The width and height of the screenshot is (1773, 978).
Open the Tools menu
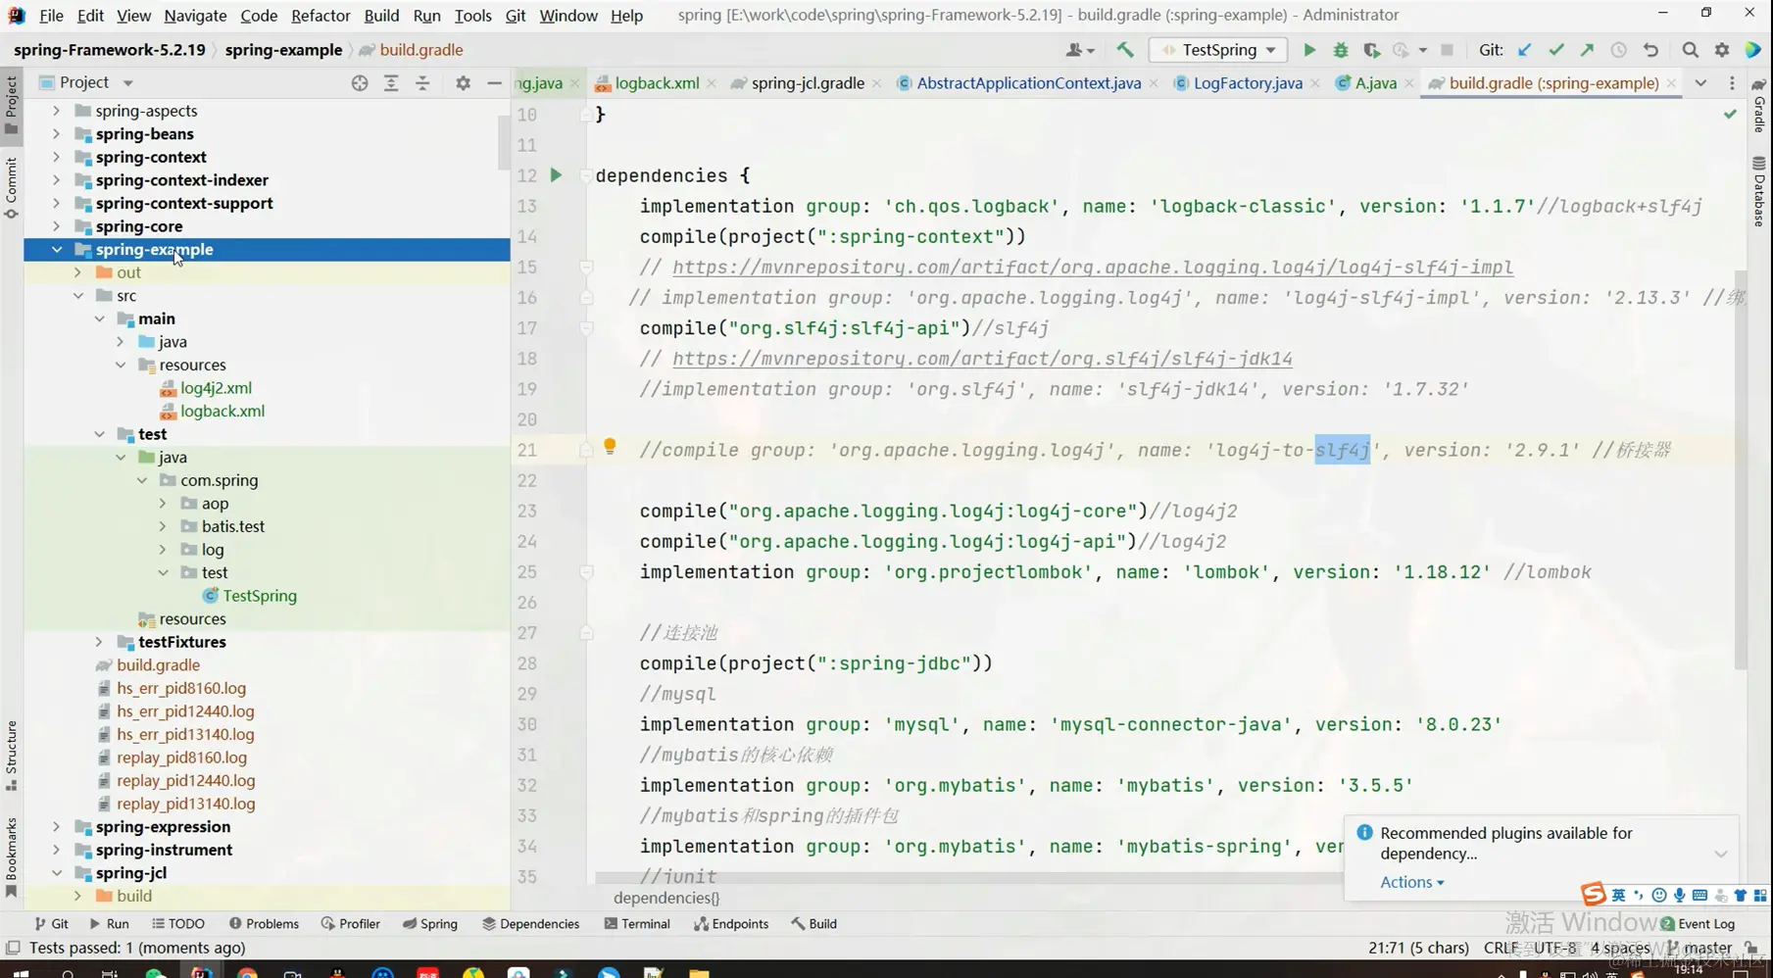click(473, 16)
